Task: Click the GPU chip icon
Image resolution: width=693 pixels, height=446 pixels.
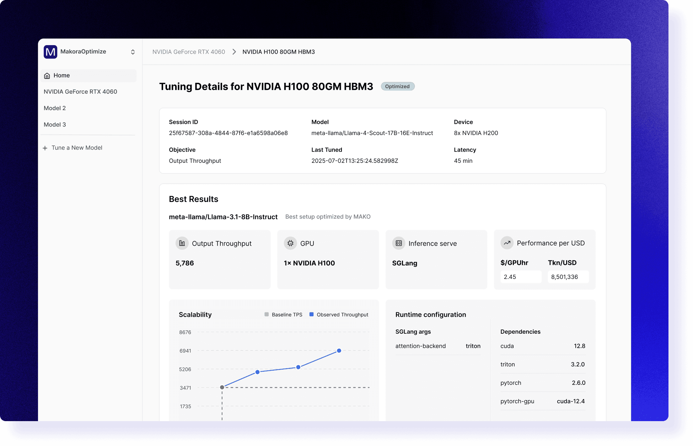Action: tap(290, 243)
